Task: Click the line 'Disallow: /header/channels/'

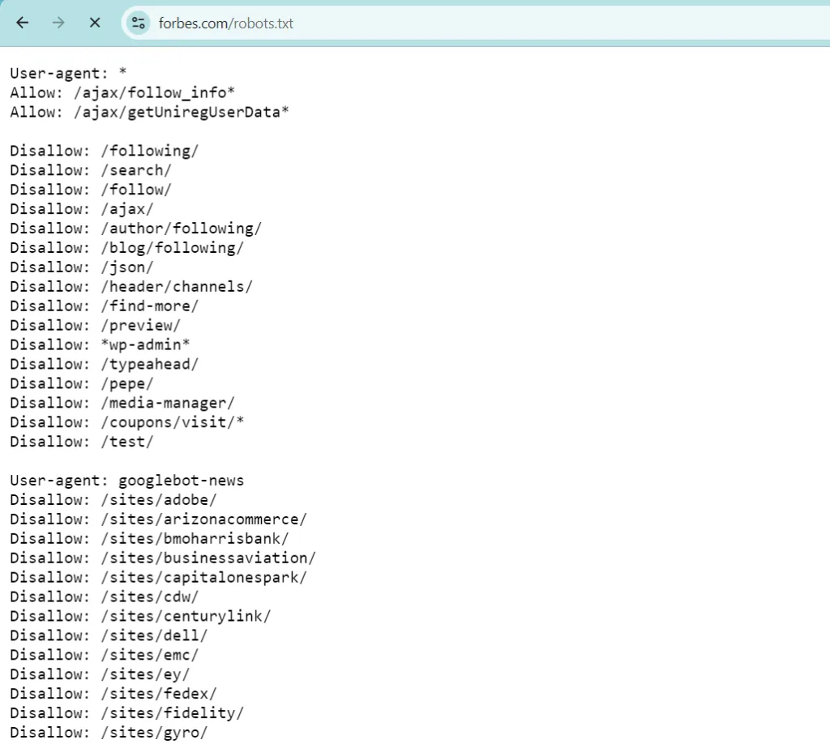Action: pos(131,287)
